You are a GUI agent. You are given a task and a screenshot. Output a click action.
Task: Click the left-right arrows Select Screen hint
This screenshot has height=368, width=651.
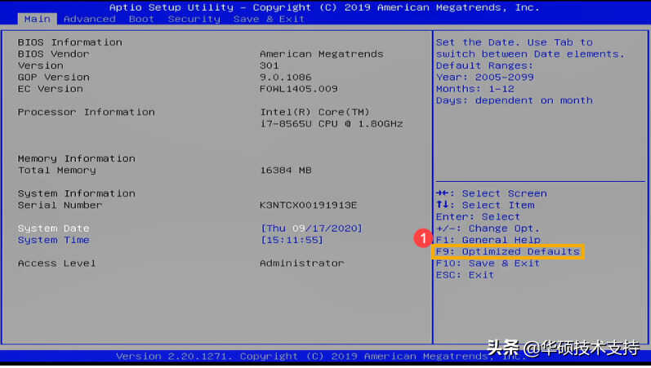click(x=491, y=193)
